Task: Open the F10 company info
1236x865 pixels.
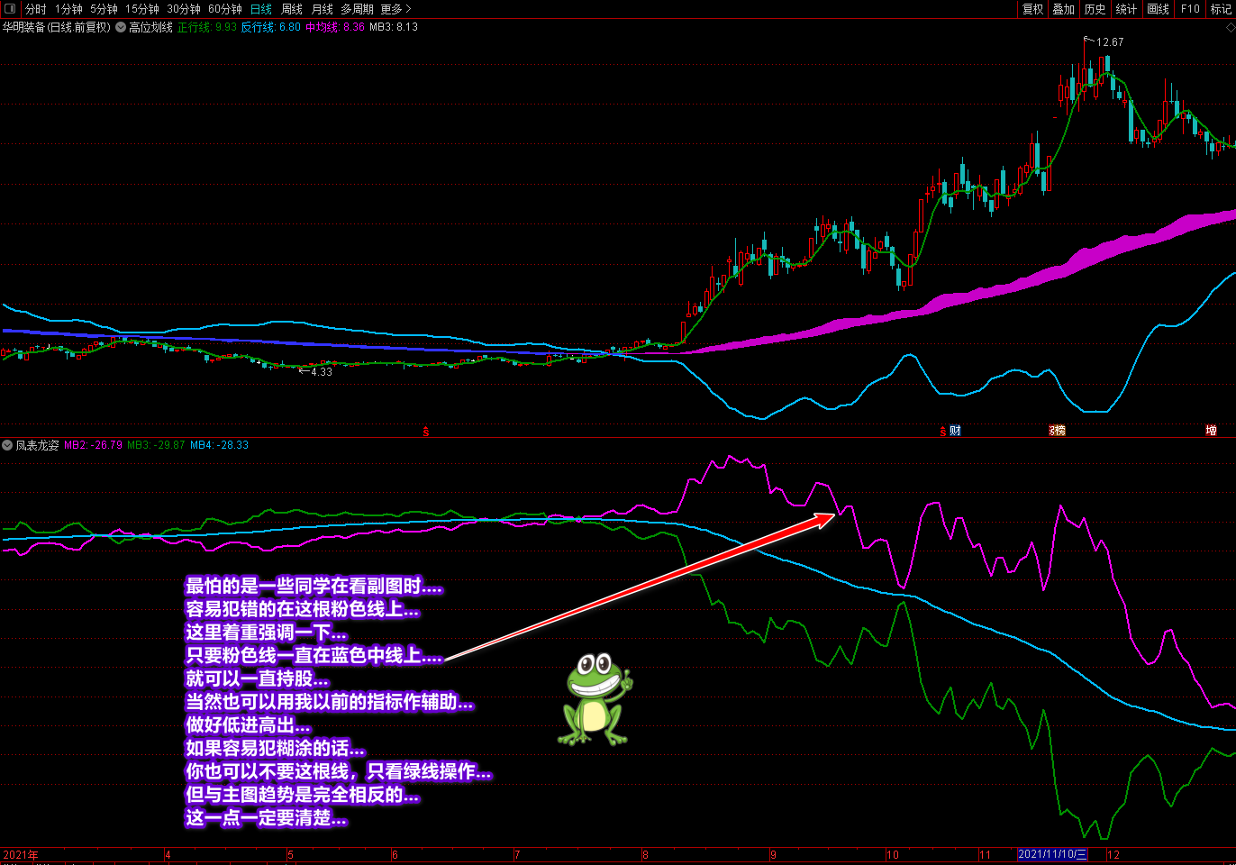Action: tap(1190, 9)
